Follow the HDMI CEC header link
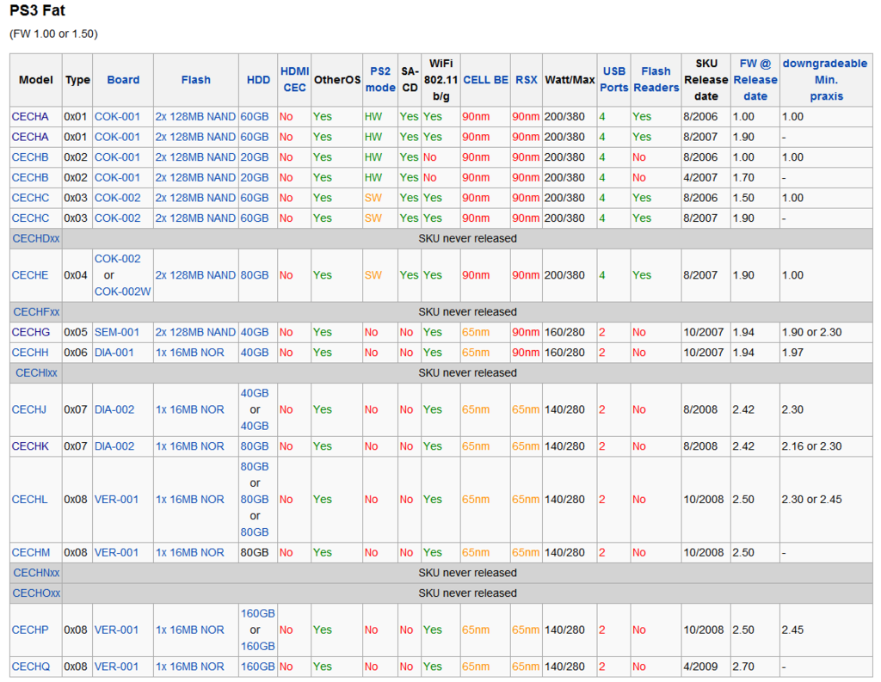 pyautogui.click(x=294, y=80)
